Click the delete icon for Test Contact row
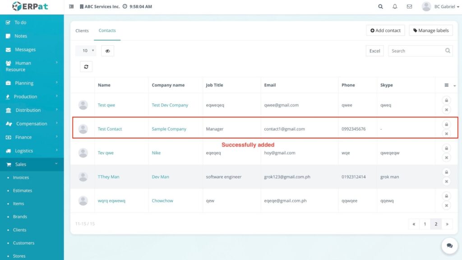 pyautogui.click(x=446, y=134)
